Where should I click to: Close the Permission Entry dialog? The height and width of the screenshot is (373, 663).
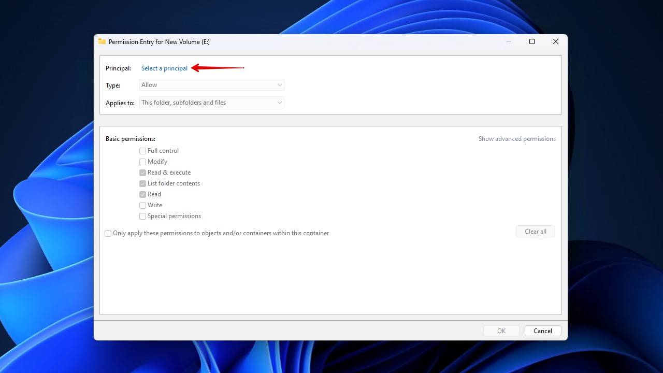click(555, 41)
